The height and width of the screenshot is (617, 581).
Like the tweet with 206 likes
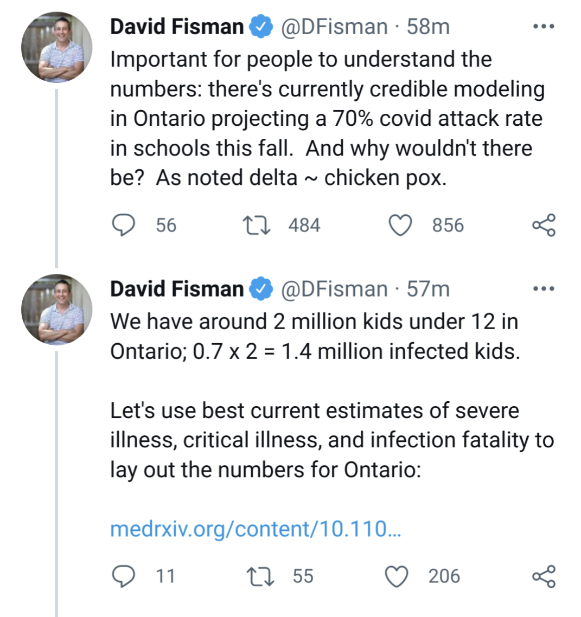click(397, 576)
